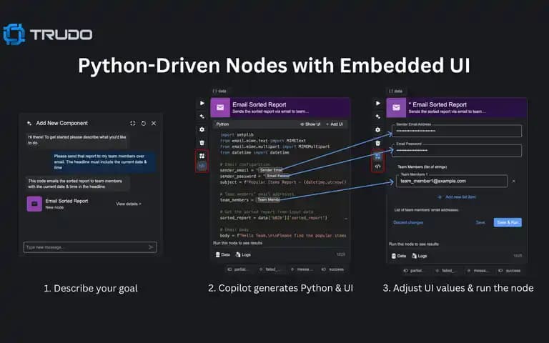
Task: Reset the Add New Component chat conversation
Action: pyautogui.click(x=143, y=123)
